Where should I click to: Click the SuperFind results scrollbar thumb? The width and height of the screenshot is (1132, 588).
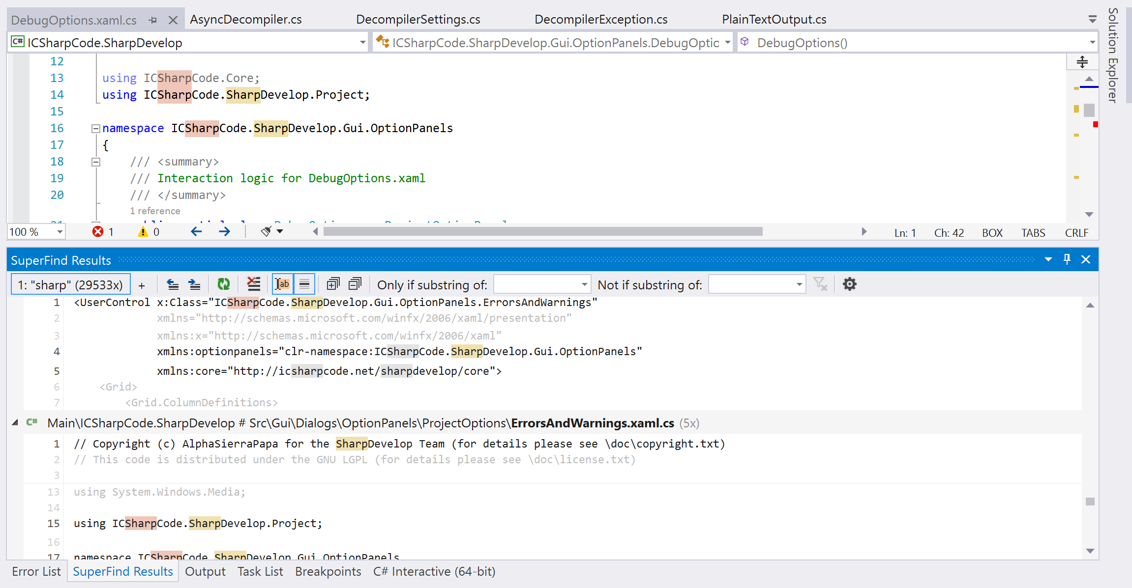1090,502
